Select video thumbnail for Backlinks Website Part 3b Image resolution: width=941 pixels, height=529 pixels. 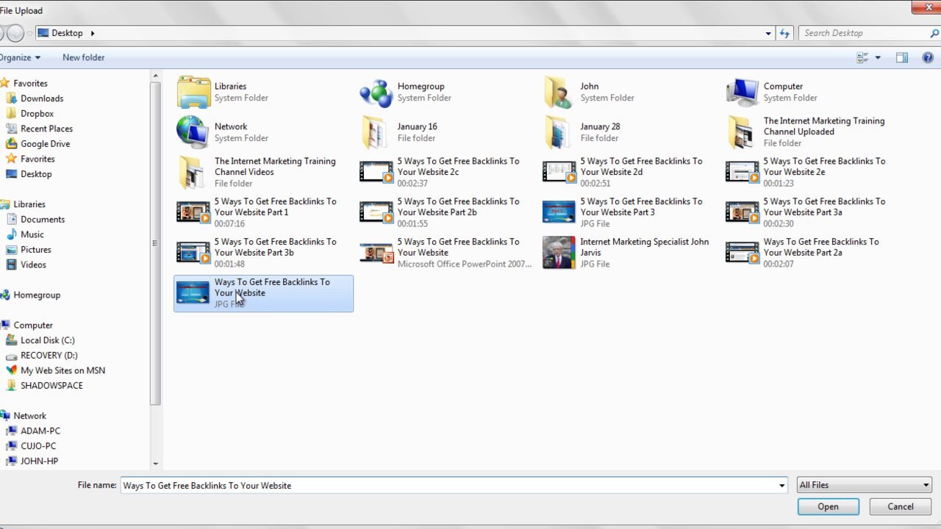(193, 253)
